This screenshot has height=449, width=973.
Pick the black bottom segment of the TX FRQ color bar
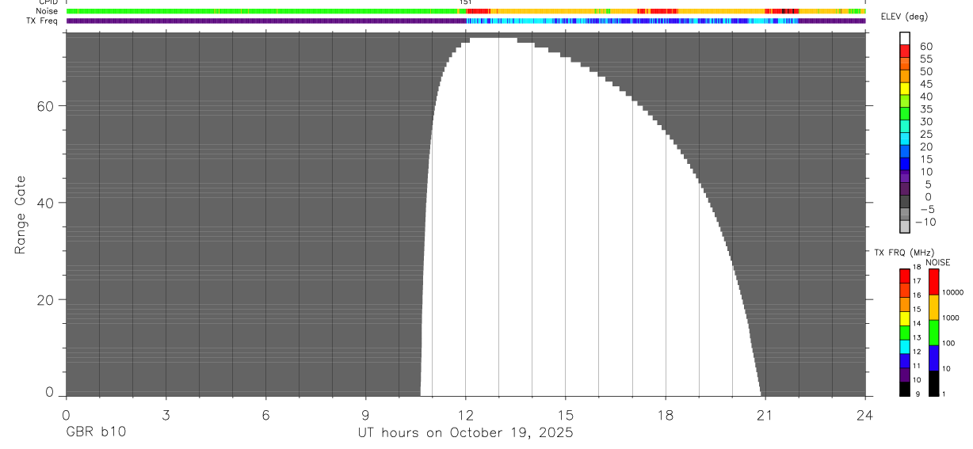tap(905, 389)
